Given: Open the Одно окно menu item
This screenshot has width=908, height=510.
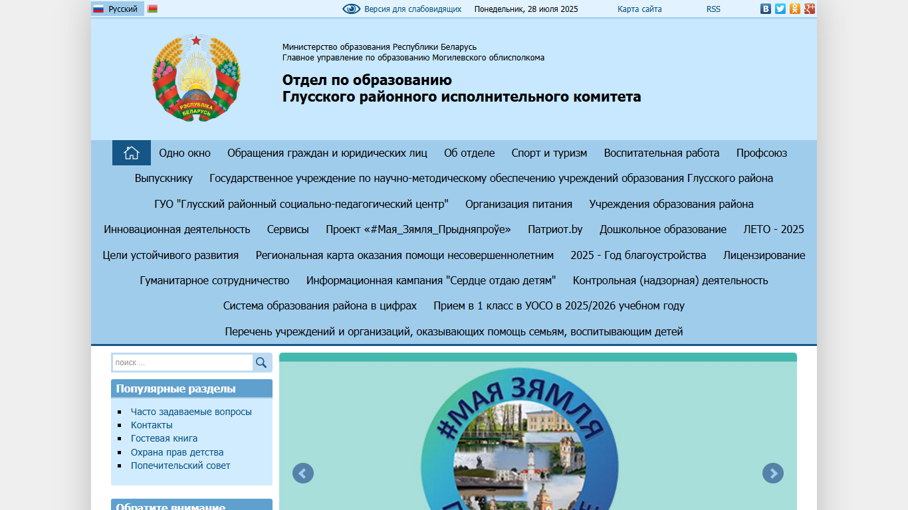Looking at the screenshot, I should (x=185, y=153).
